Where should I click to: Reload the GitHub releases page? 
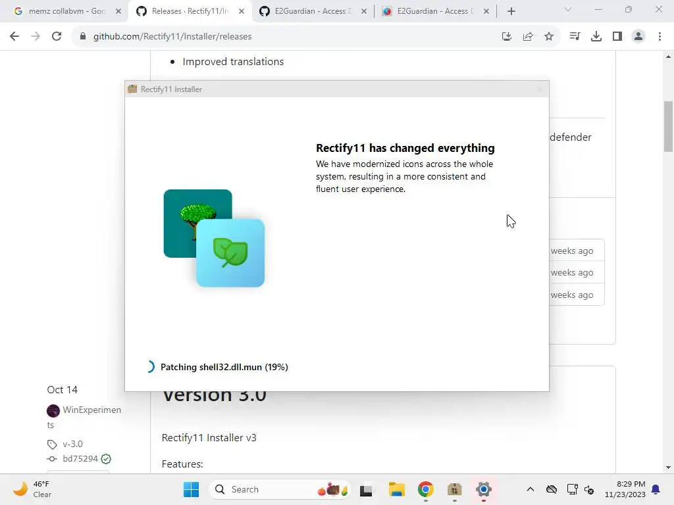click(x=57, y=37)
